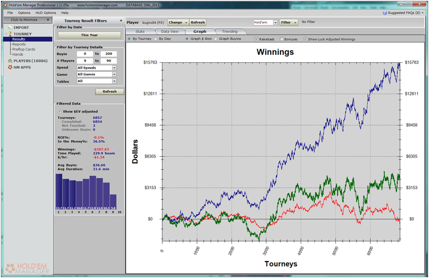429x278 pixels.
Task: Click the HM APPS icon
Action: point(10,67)
